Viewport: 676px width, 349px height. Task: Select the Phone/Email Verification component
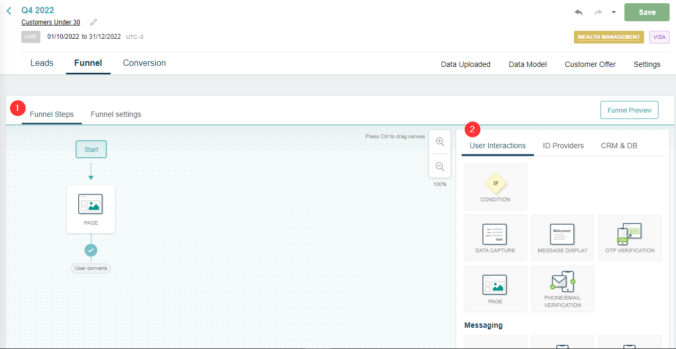click(563, 289)
